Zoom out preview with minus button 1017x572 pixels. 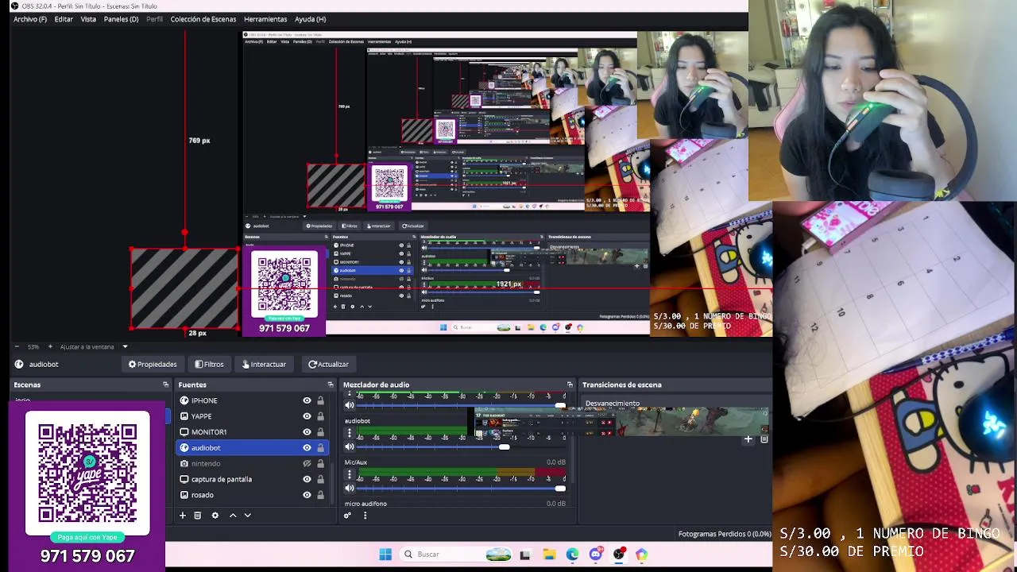click(17, 346)
